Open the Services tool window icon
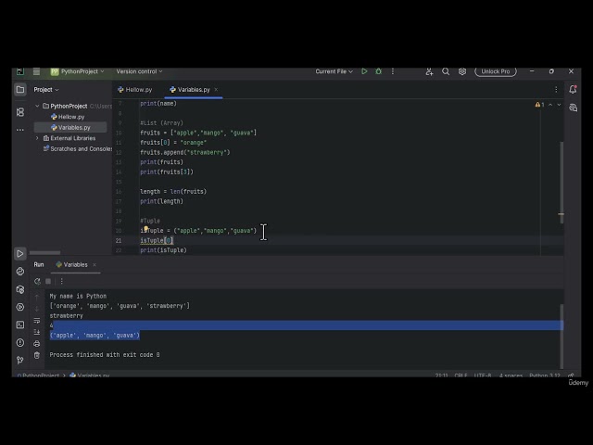Viewport: 593px width, 445px height. (x=20, y=307)
